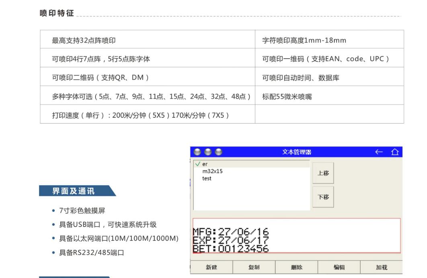The width and height of the screenshot is (427, 278).
Task: Click the 标配55微米喷嘴 cell
Action: point(330,95)
